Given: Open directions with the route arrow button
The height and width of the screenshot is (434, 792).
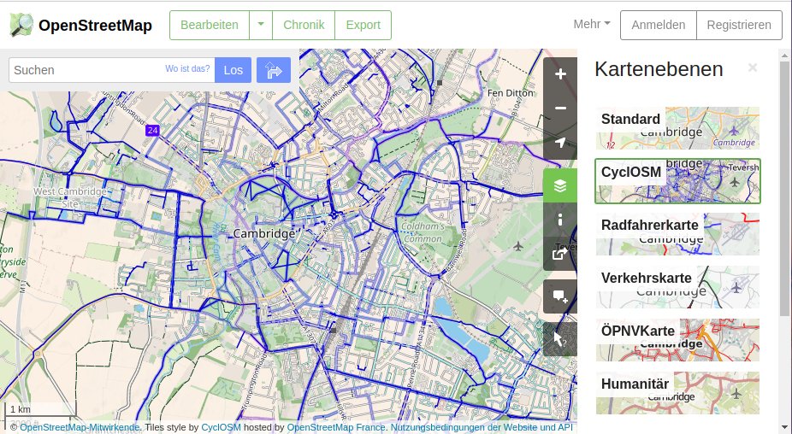Looking at the screenshot, I should tap(273, 70).
